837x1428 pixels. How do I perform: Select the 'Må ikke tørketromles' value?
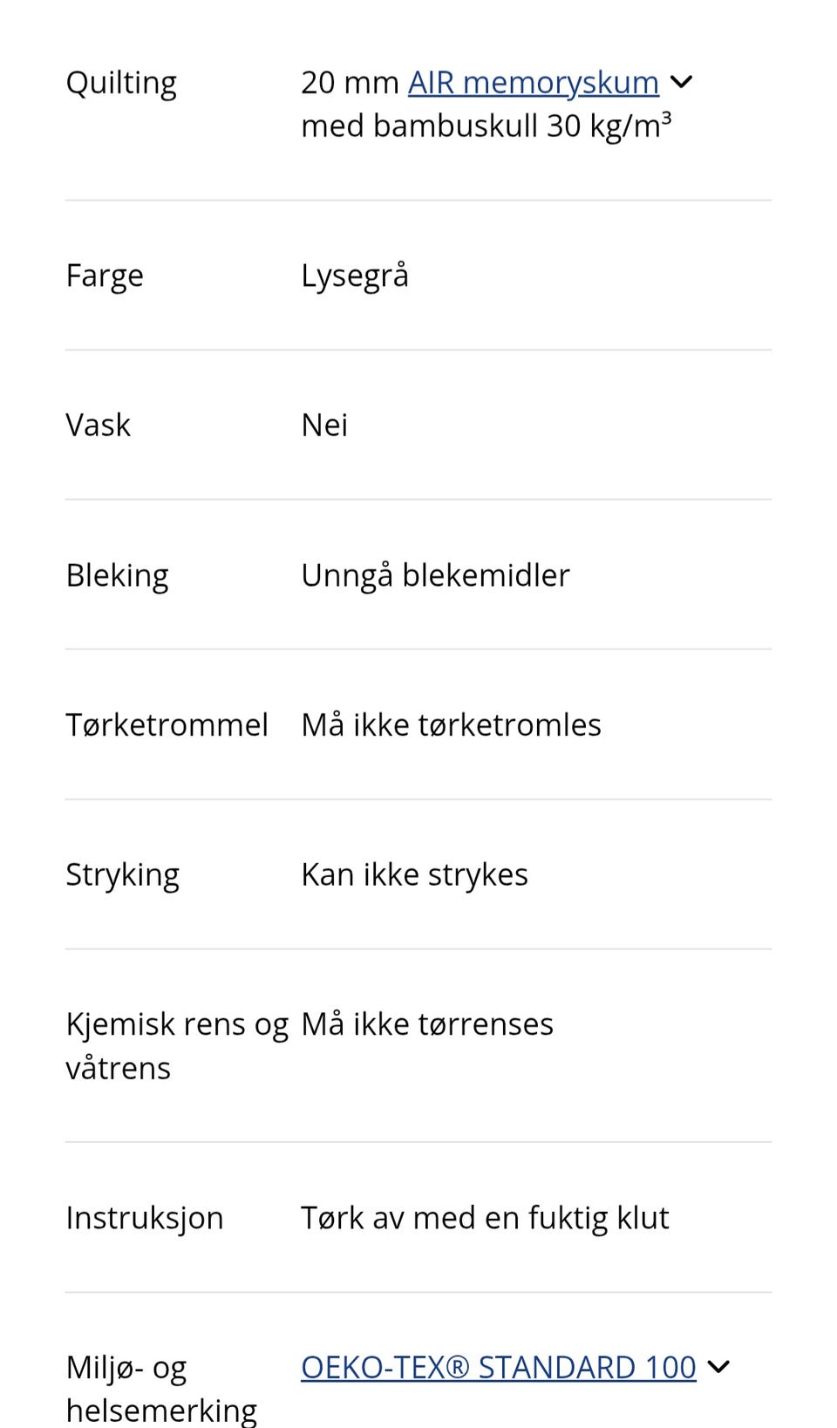(x=451, y=725)
